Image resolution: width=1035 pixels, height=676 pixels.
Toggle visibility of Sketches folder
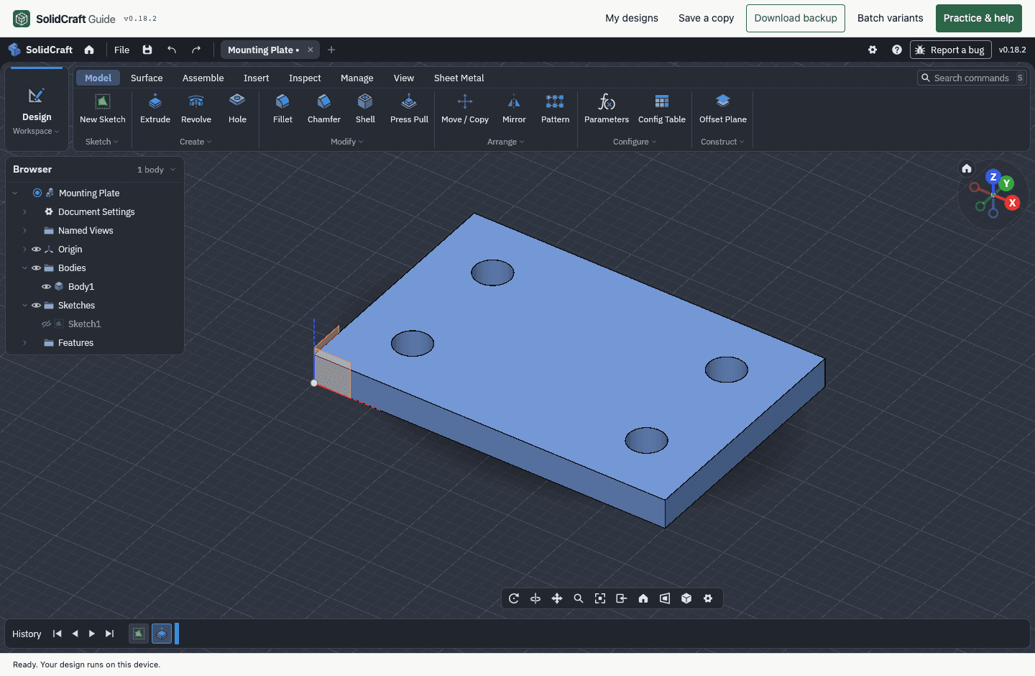tap(36, 306)
